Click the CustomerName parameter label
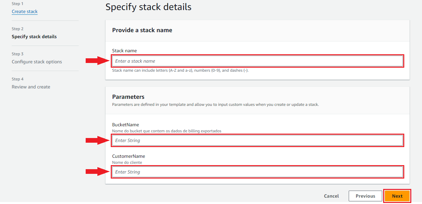422x204 pixels. point(129,156)
